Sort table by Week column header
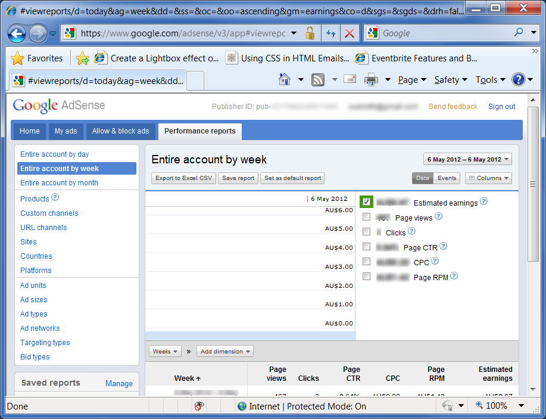The image size is (546, 419). coord(188,378)
